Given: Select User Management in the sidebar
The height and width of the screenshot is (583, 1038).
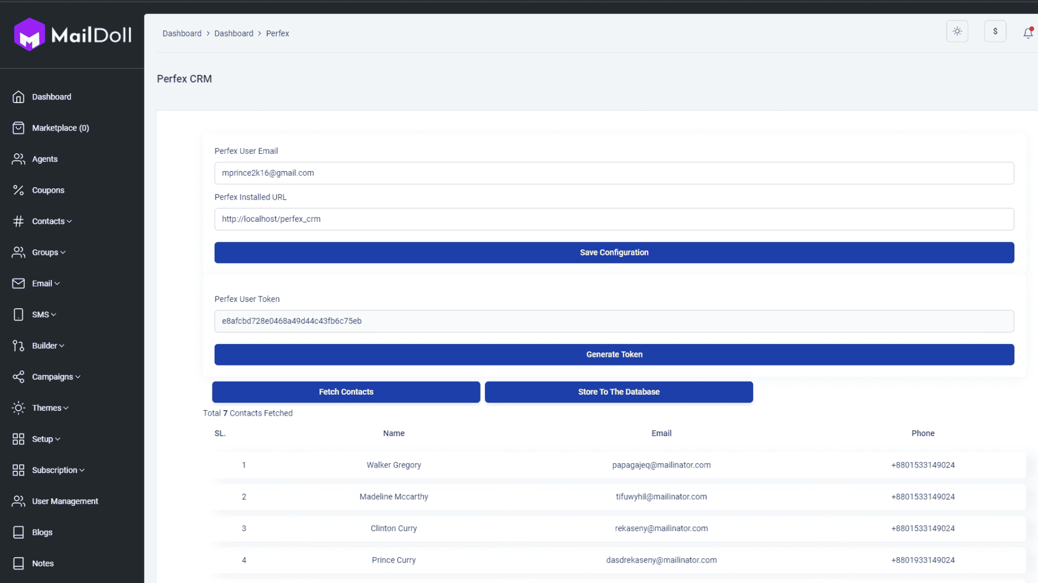Looking at the screenshot, I should coord(65,501).
